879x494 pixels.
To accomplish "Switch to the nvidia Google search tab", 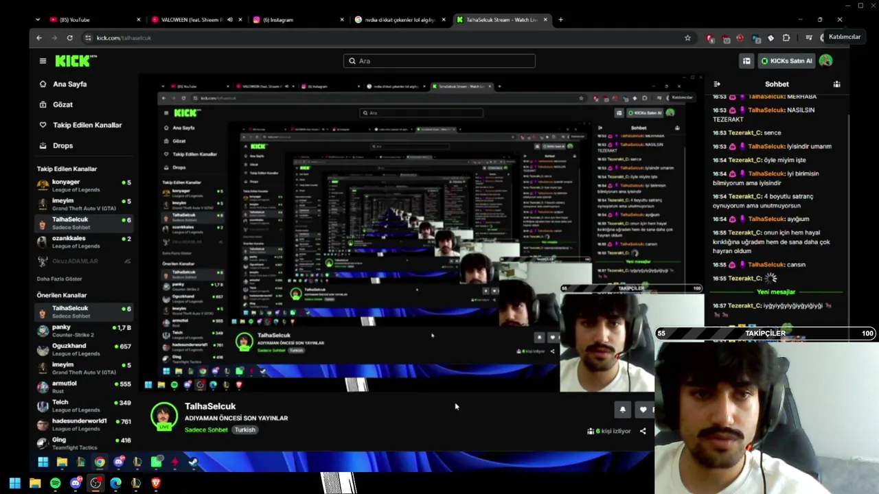I will coord(398,20).
